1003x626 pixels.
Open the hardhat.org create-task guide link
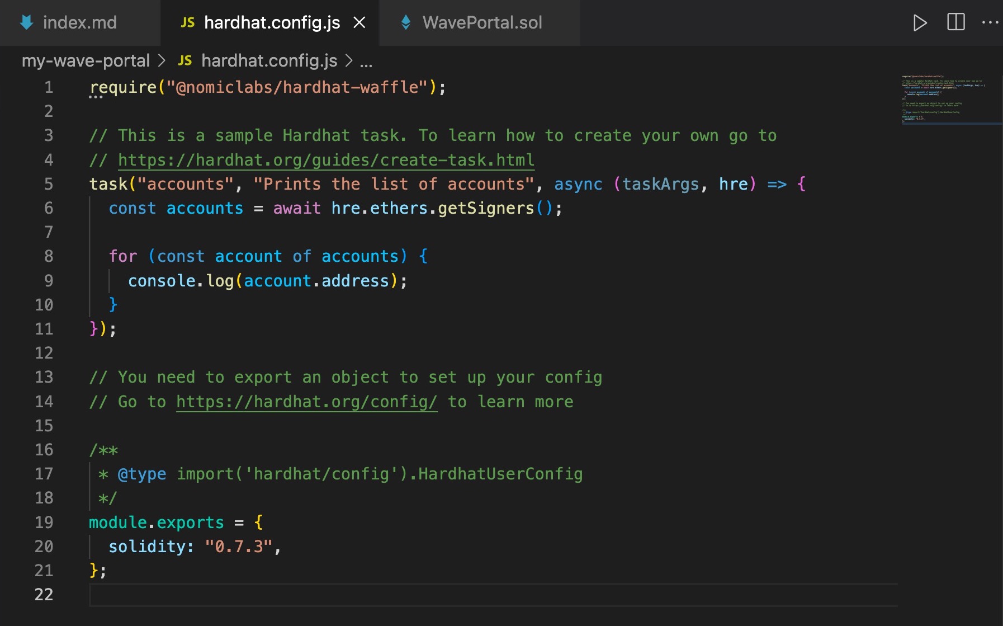(326, 160)
